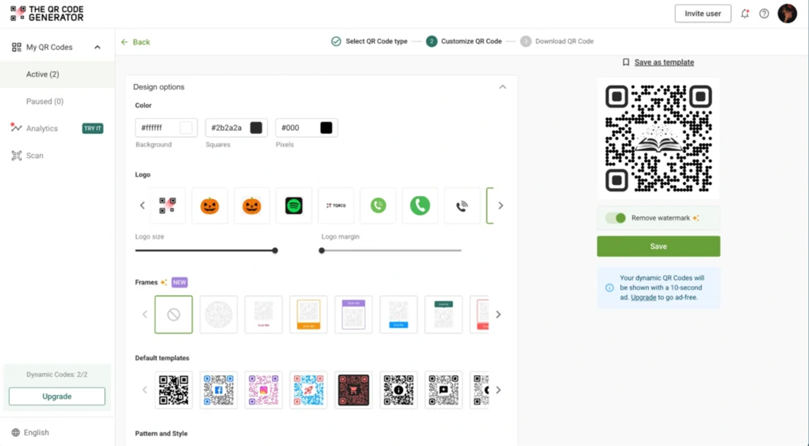Click the Analytics chart icon in the sidebar
Image resolution: width=809 pixels, height=446 pixels.
click(x=16, y=127)
